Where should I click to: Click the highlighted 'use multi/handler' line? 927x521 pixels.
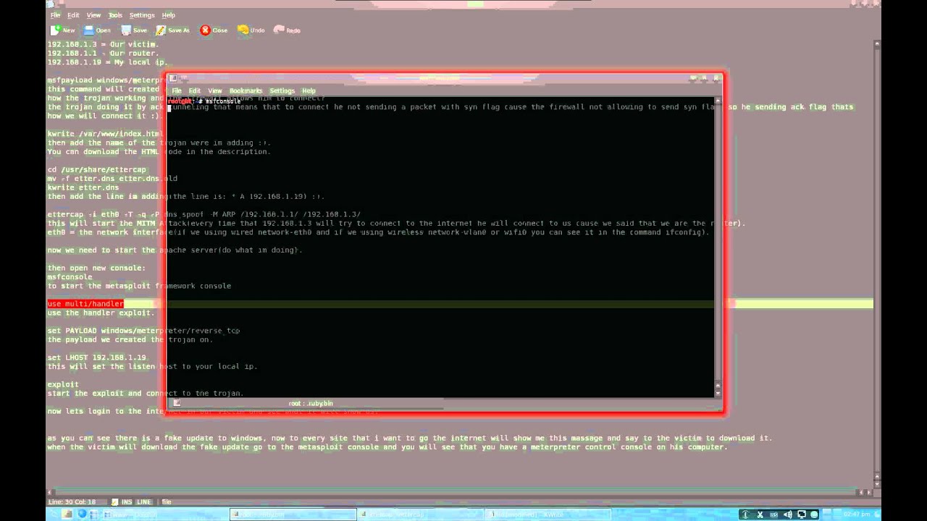pyautogui.click(x=85, y=304)
